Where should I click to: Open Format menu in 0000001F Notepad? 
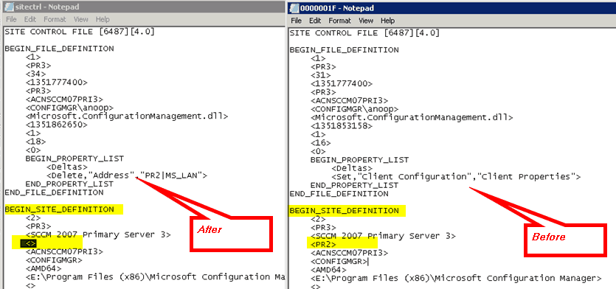pyautogui.click(x=340, y=21)
